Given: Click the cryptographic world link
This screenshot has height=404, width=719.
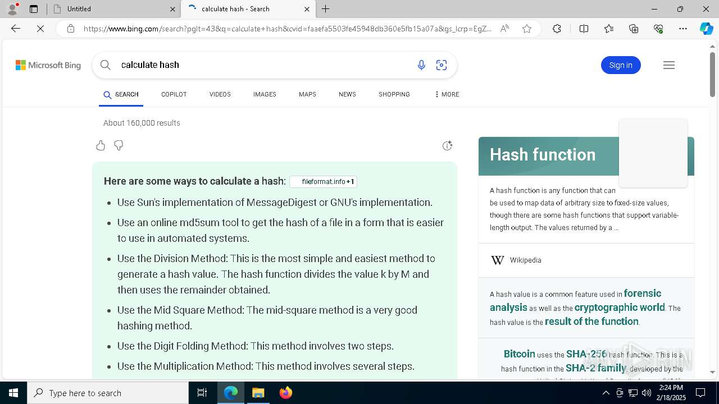Looking at the screenshot, I should coord(620,307).
